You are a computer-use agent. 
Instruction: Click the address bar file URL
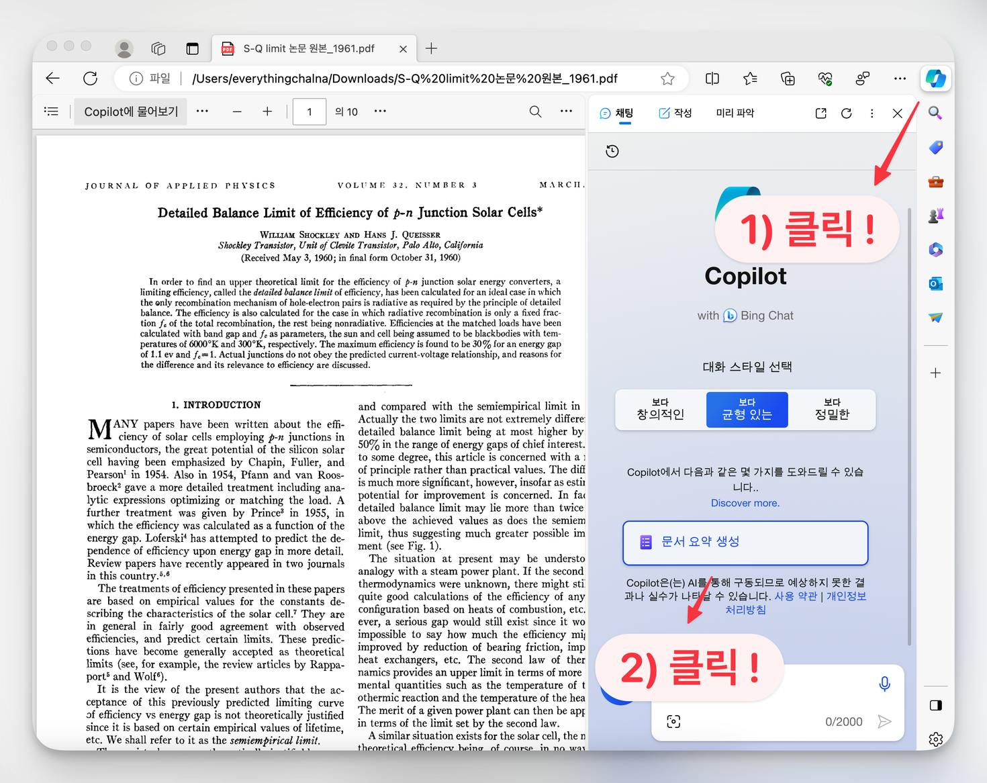tap(405, 79)
